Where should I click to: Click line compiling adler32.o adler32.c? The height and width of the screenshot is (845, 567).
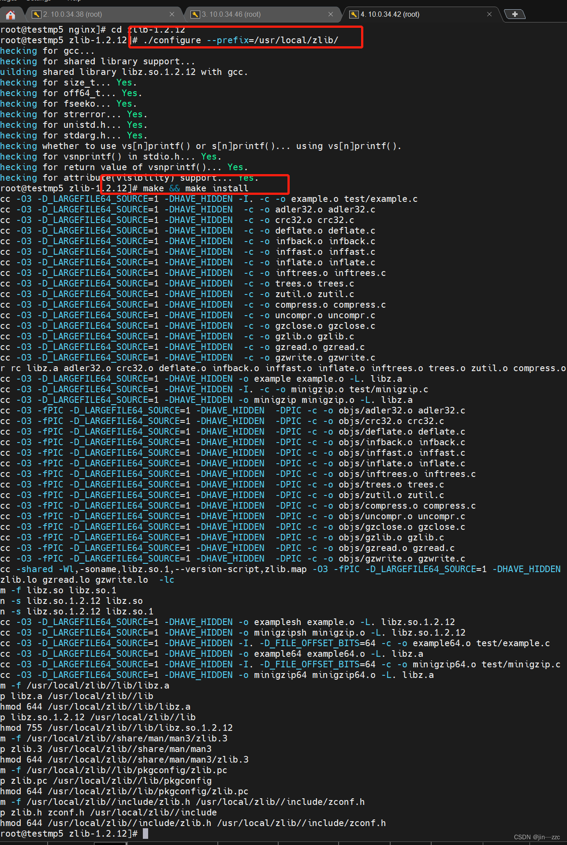(188, 209)
